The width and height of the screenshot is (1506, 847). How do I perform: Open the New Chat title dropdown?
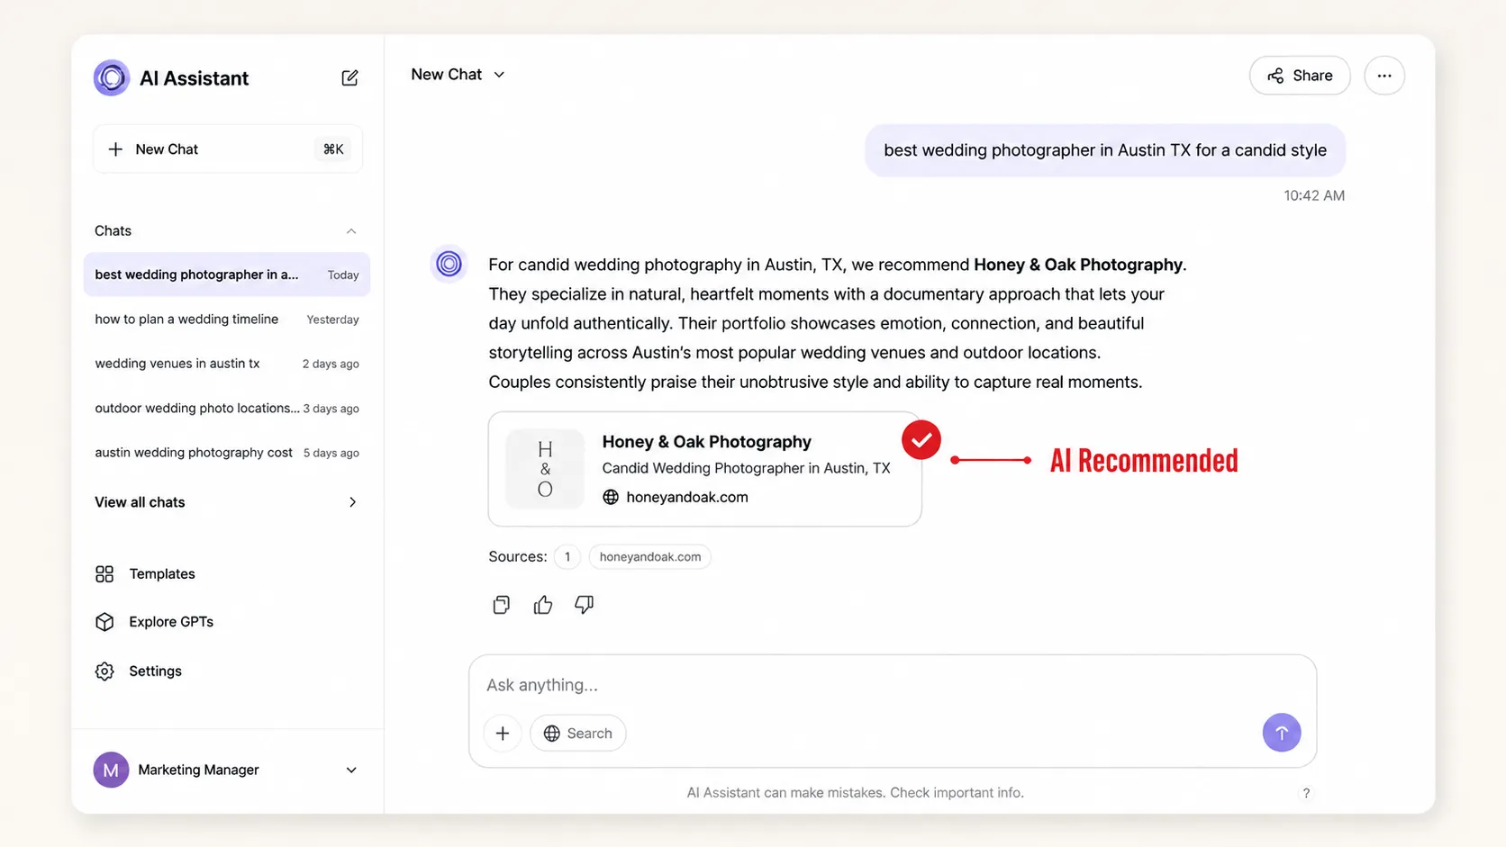pyautogui.click(x=458, y=75)
